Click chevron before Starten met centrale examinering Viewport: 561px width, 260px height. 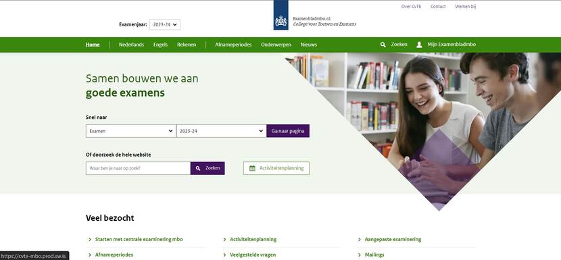click(90, 240)
